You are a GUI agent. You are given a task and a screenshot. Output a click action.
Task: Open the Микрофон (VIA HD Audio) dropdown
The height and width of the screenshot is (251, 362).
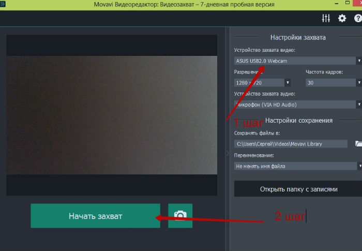tap(298, 105)
